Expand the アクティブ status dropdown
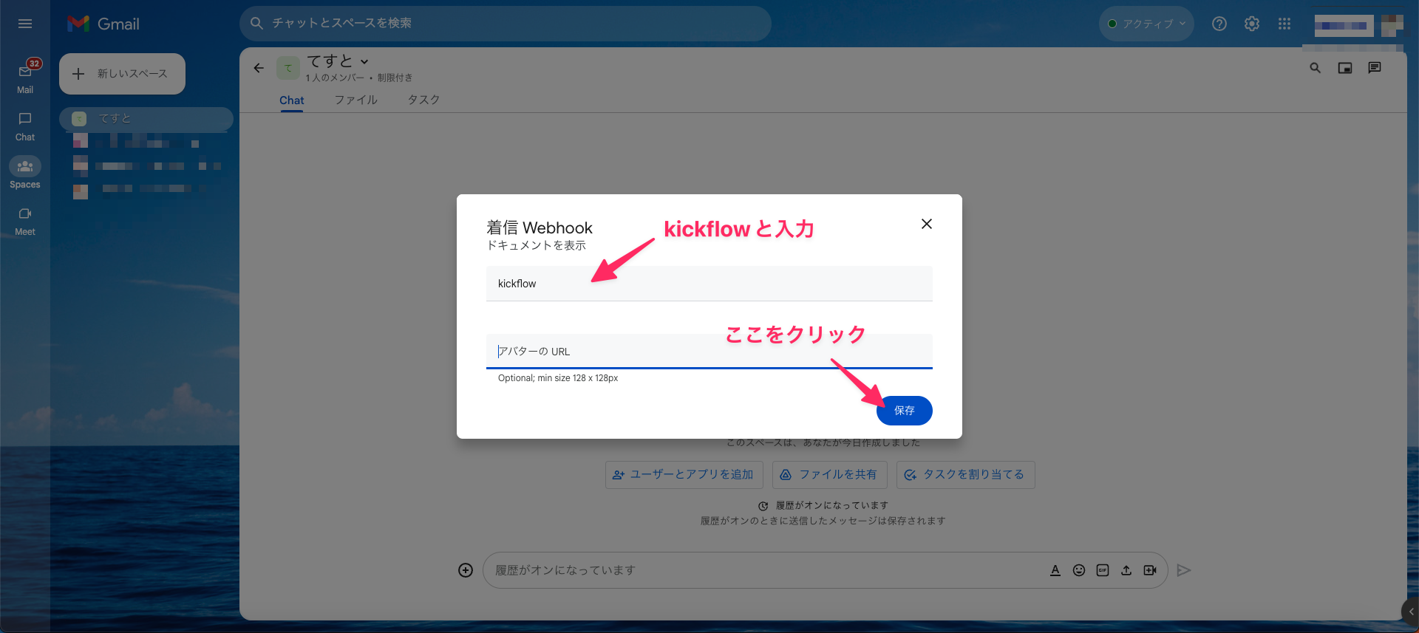The width and height of the screenshot is (1419, 633). pyautogui.click(x=1146, y=24)
